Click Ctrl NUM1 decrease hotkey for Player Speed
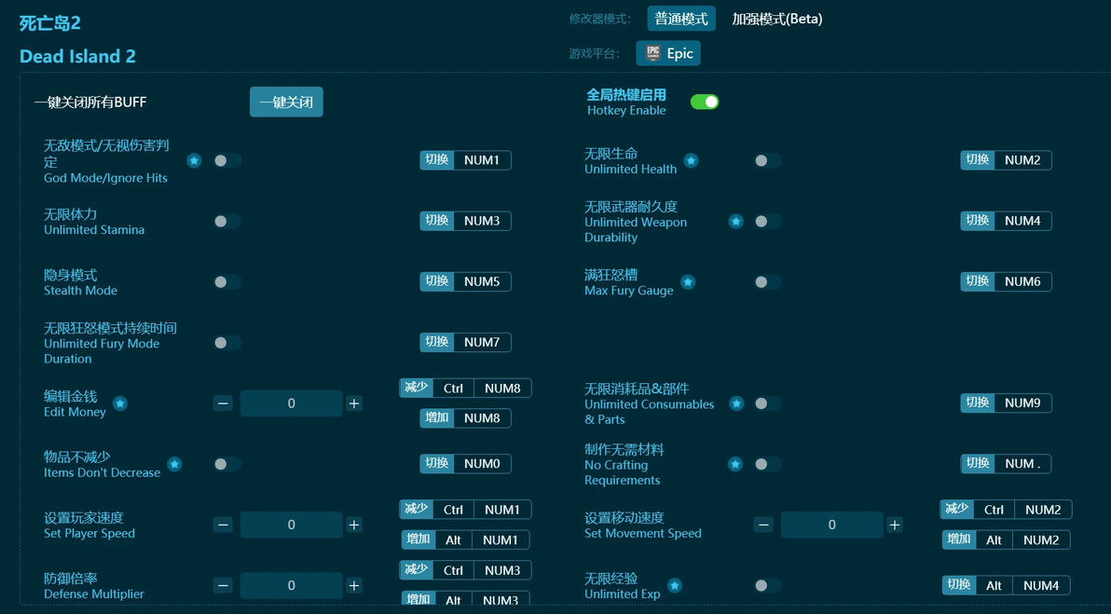This screenshot has width=1111, height=614. click(x=465, y=510)
